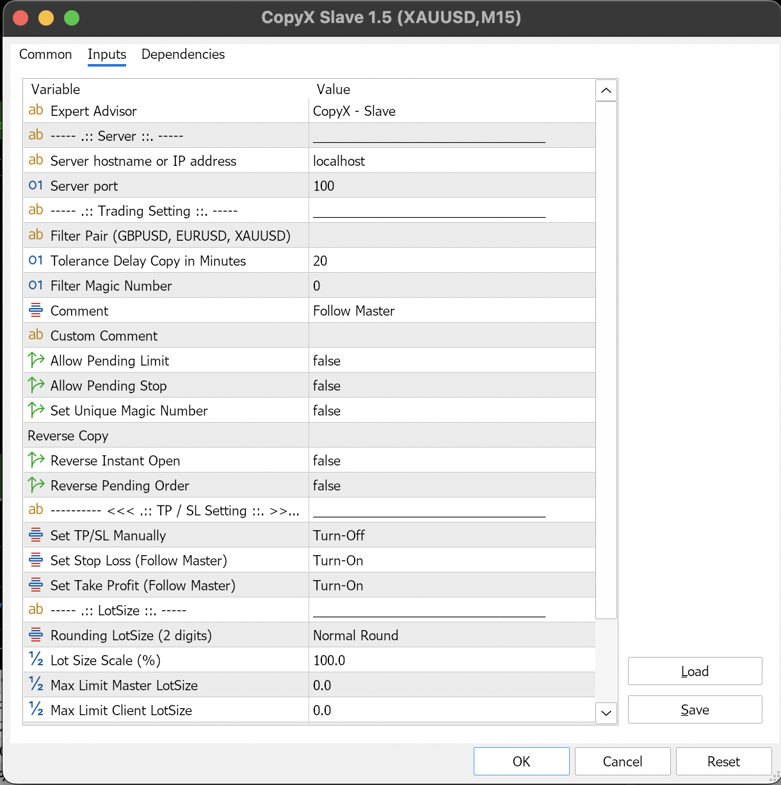Switch to the Common tab
The image size is (781, 785).
(x=45, y=54)
